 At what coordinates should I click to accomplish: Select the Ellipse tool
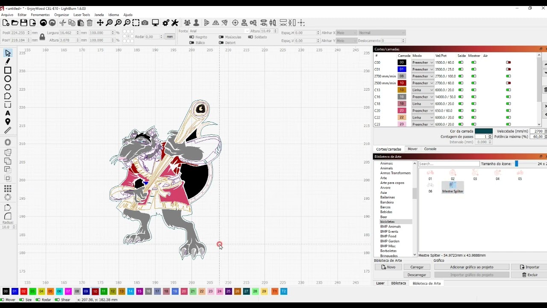pyautogui.click(x=8, y=79)
